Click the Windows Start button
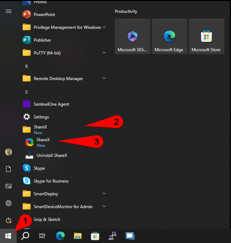Image resolution: width=231 pixels, height=243 pixels. [x=8, y=236]
